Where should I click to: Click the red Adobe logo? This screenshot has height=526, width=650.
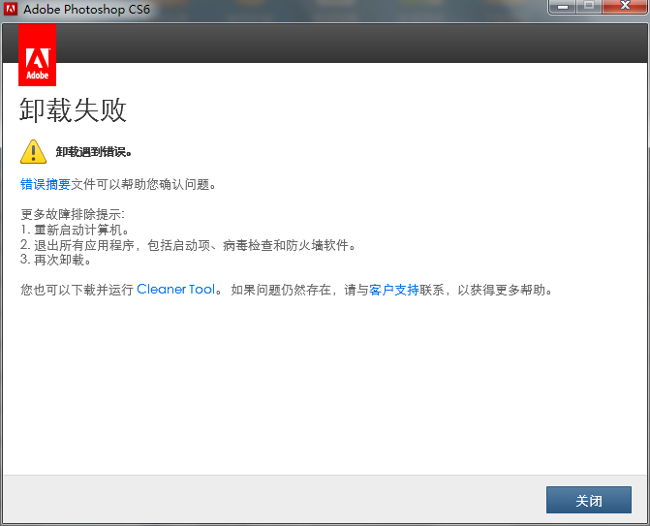[x=38, y=55]
